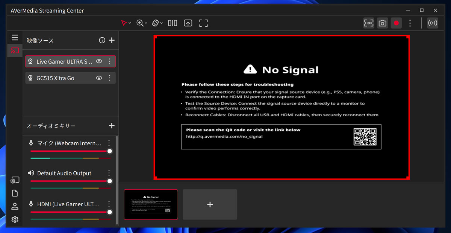Click the split-view compare icon

173,23
